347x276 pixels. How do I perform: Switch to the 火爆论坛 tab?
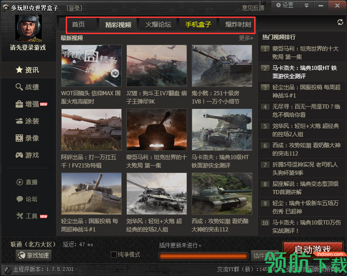tap(158, 24)
